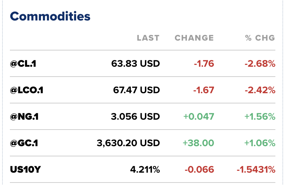Click the -1.5431% percent change
The image size is (287, 185).
pos(256,169)
